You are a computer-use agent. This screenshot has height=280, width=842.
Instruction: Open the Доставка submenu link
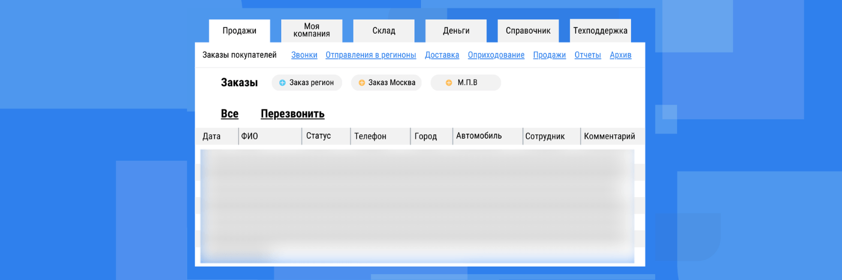click(x=442, y=55)
